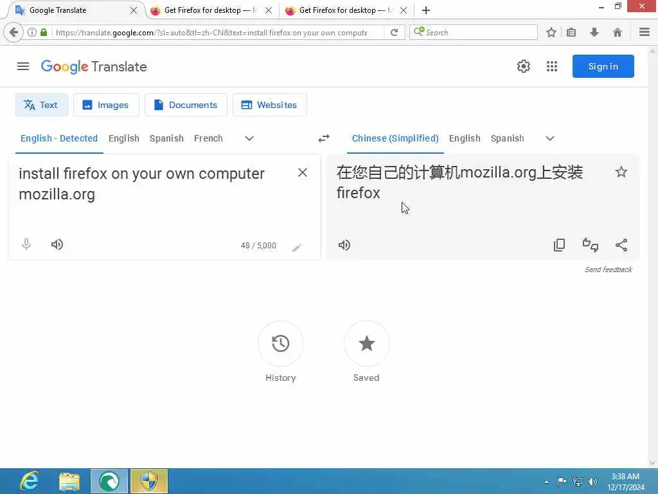Screen dimensions: 658x494
Task: Switch to Websites translation
Action: click(270, 105)
